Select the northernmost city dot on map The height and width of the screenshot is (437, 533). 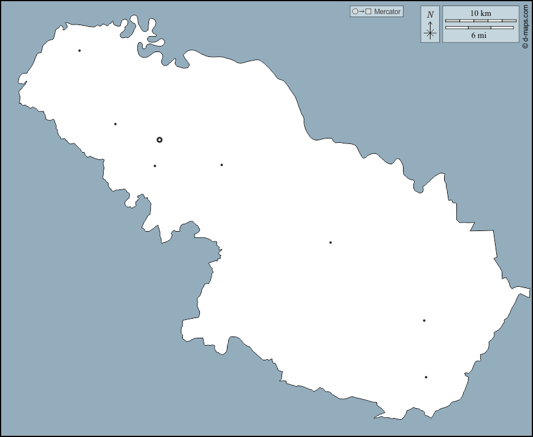[79, 50]
